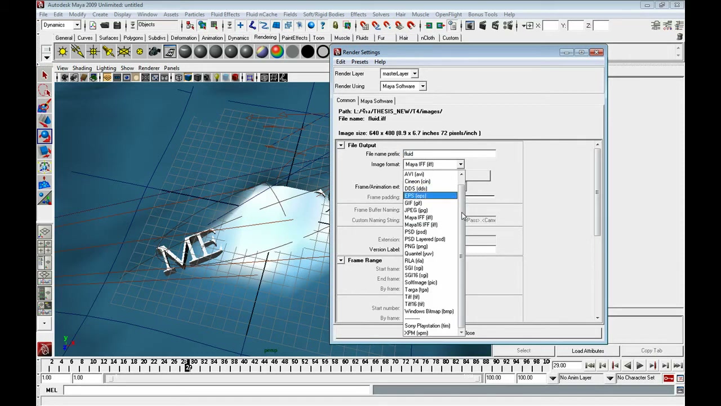This screenshot has height=406, width=721.
Task: Collapse the File Output section
Action: pyautogui.click(x=341, y=145)
